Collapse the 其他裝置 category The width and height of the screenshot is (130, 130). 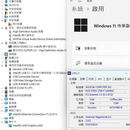(x=2, y=21)
